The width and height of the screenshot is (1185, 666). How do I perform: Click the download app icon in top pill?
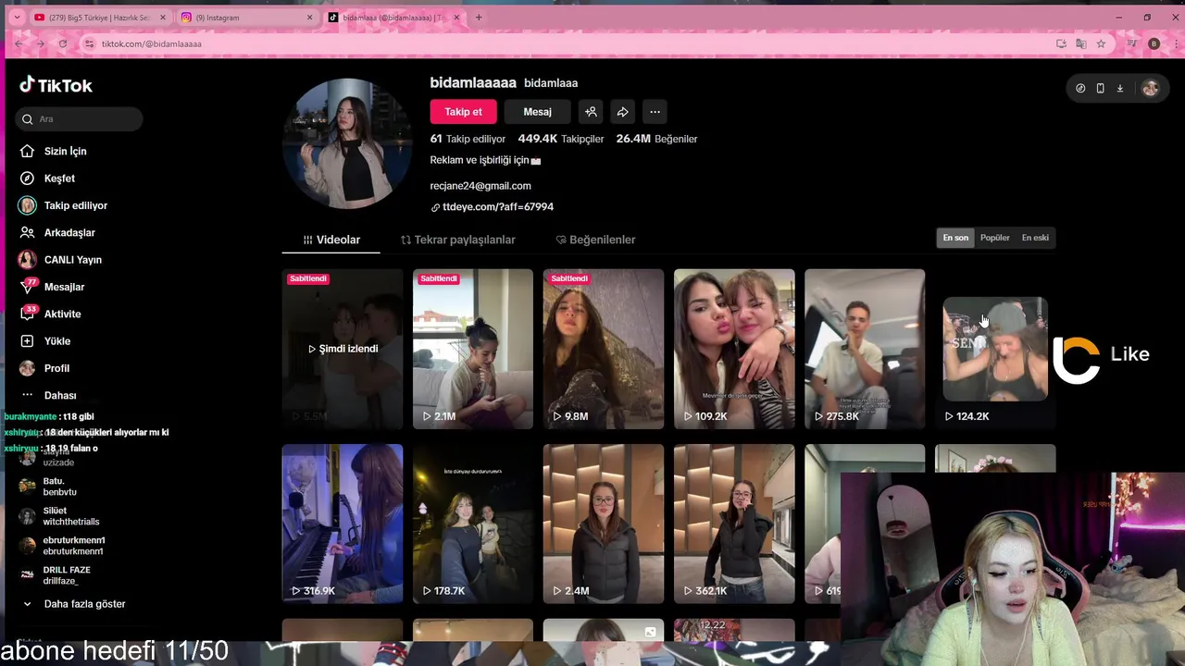point(1120,88)
